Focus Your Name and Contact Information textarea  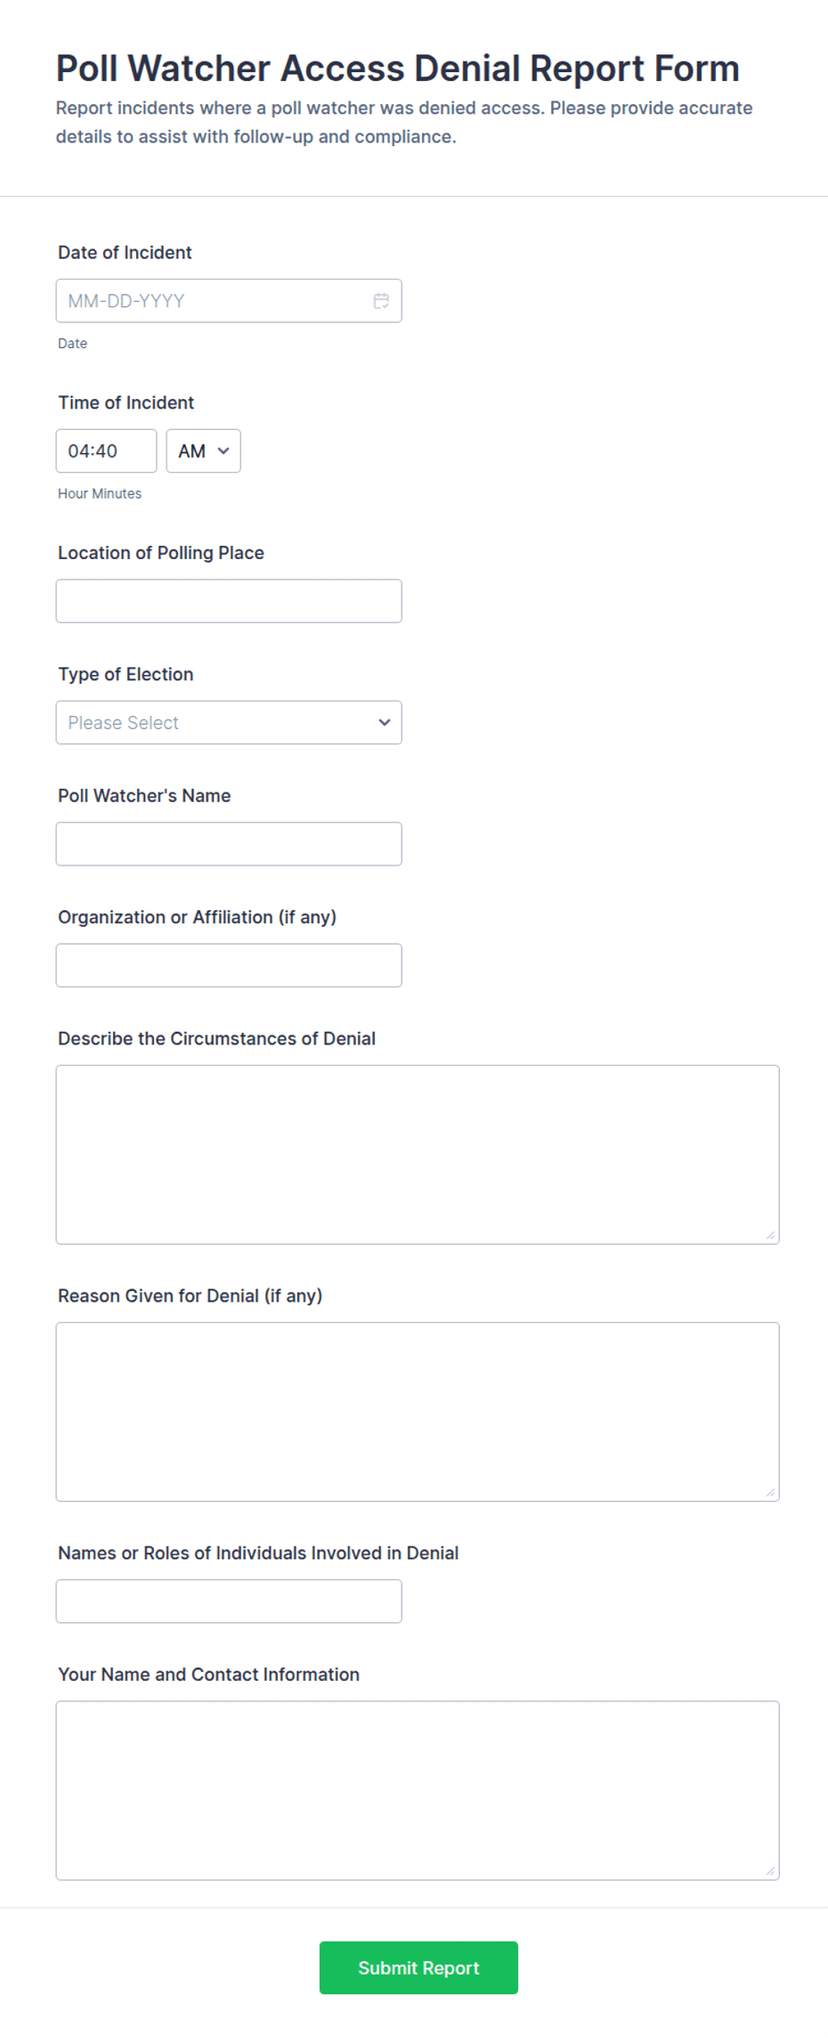(x=418, y=1790)
